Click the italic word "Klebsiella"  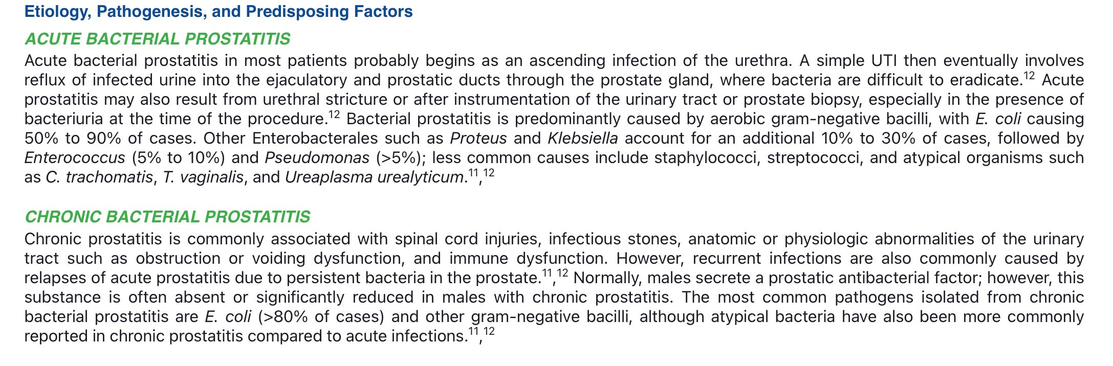pyautogui.click(x=582, y=139)
